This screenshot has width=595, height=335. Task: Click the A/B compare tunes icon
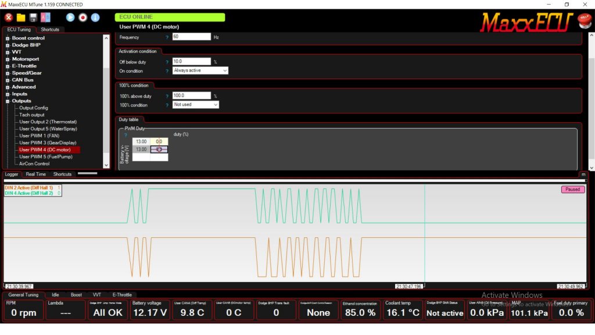click(x=45, y=17)
